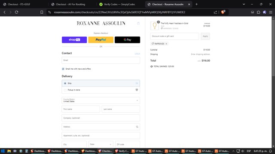
Task: Reload the checkout page
Action: click(17, 12)
